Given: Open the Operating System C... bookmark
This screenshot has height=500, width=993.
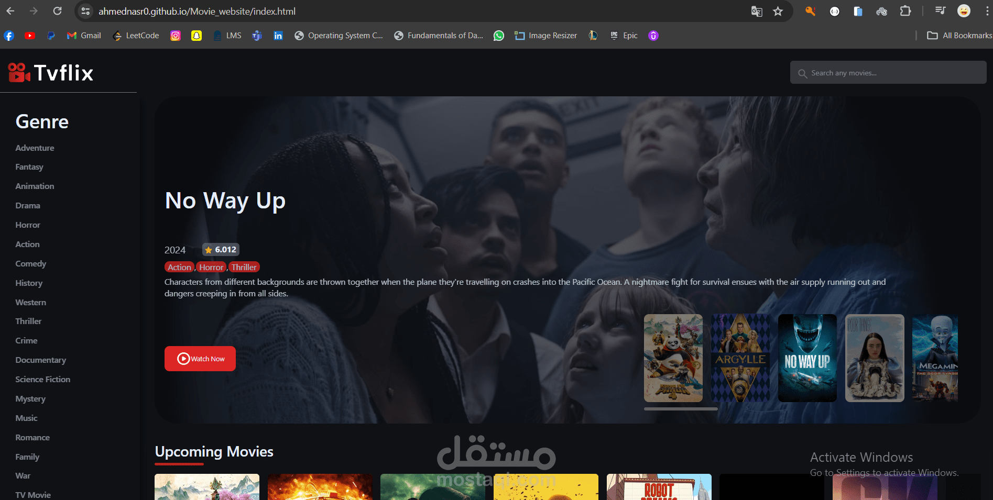Looking at the screenshot, I should coord(339,36).
